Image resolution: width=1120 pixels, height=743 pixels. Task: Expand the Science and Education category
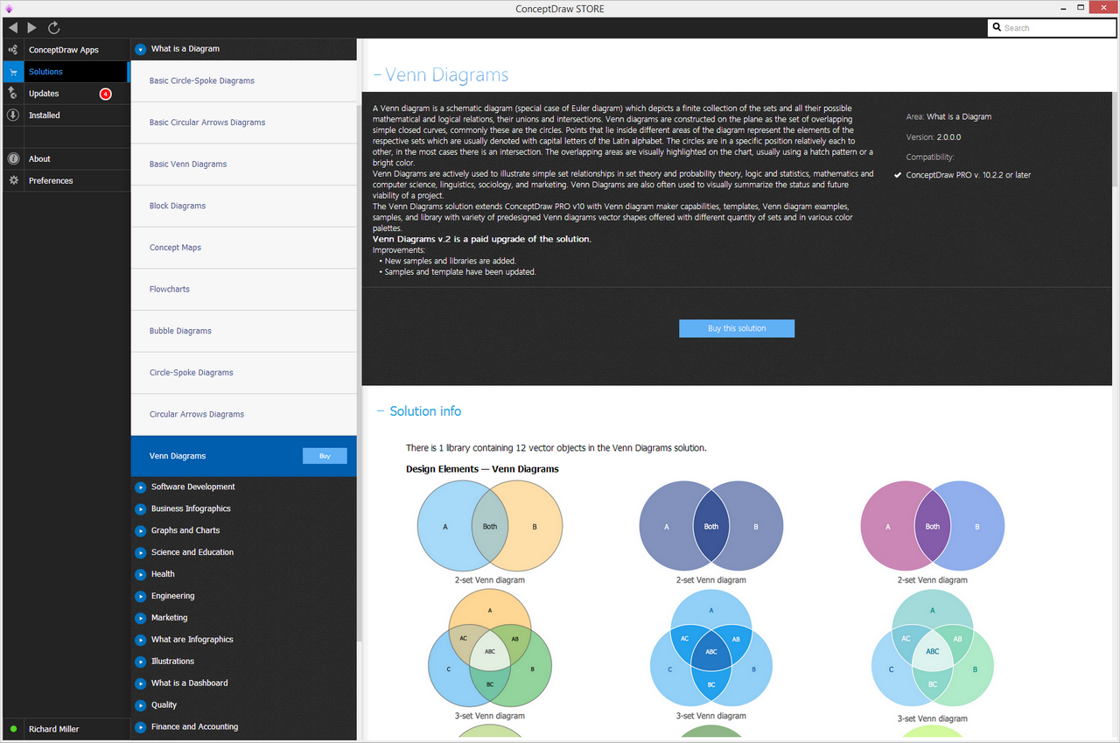(140, 553)
